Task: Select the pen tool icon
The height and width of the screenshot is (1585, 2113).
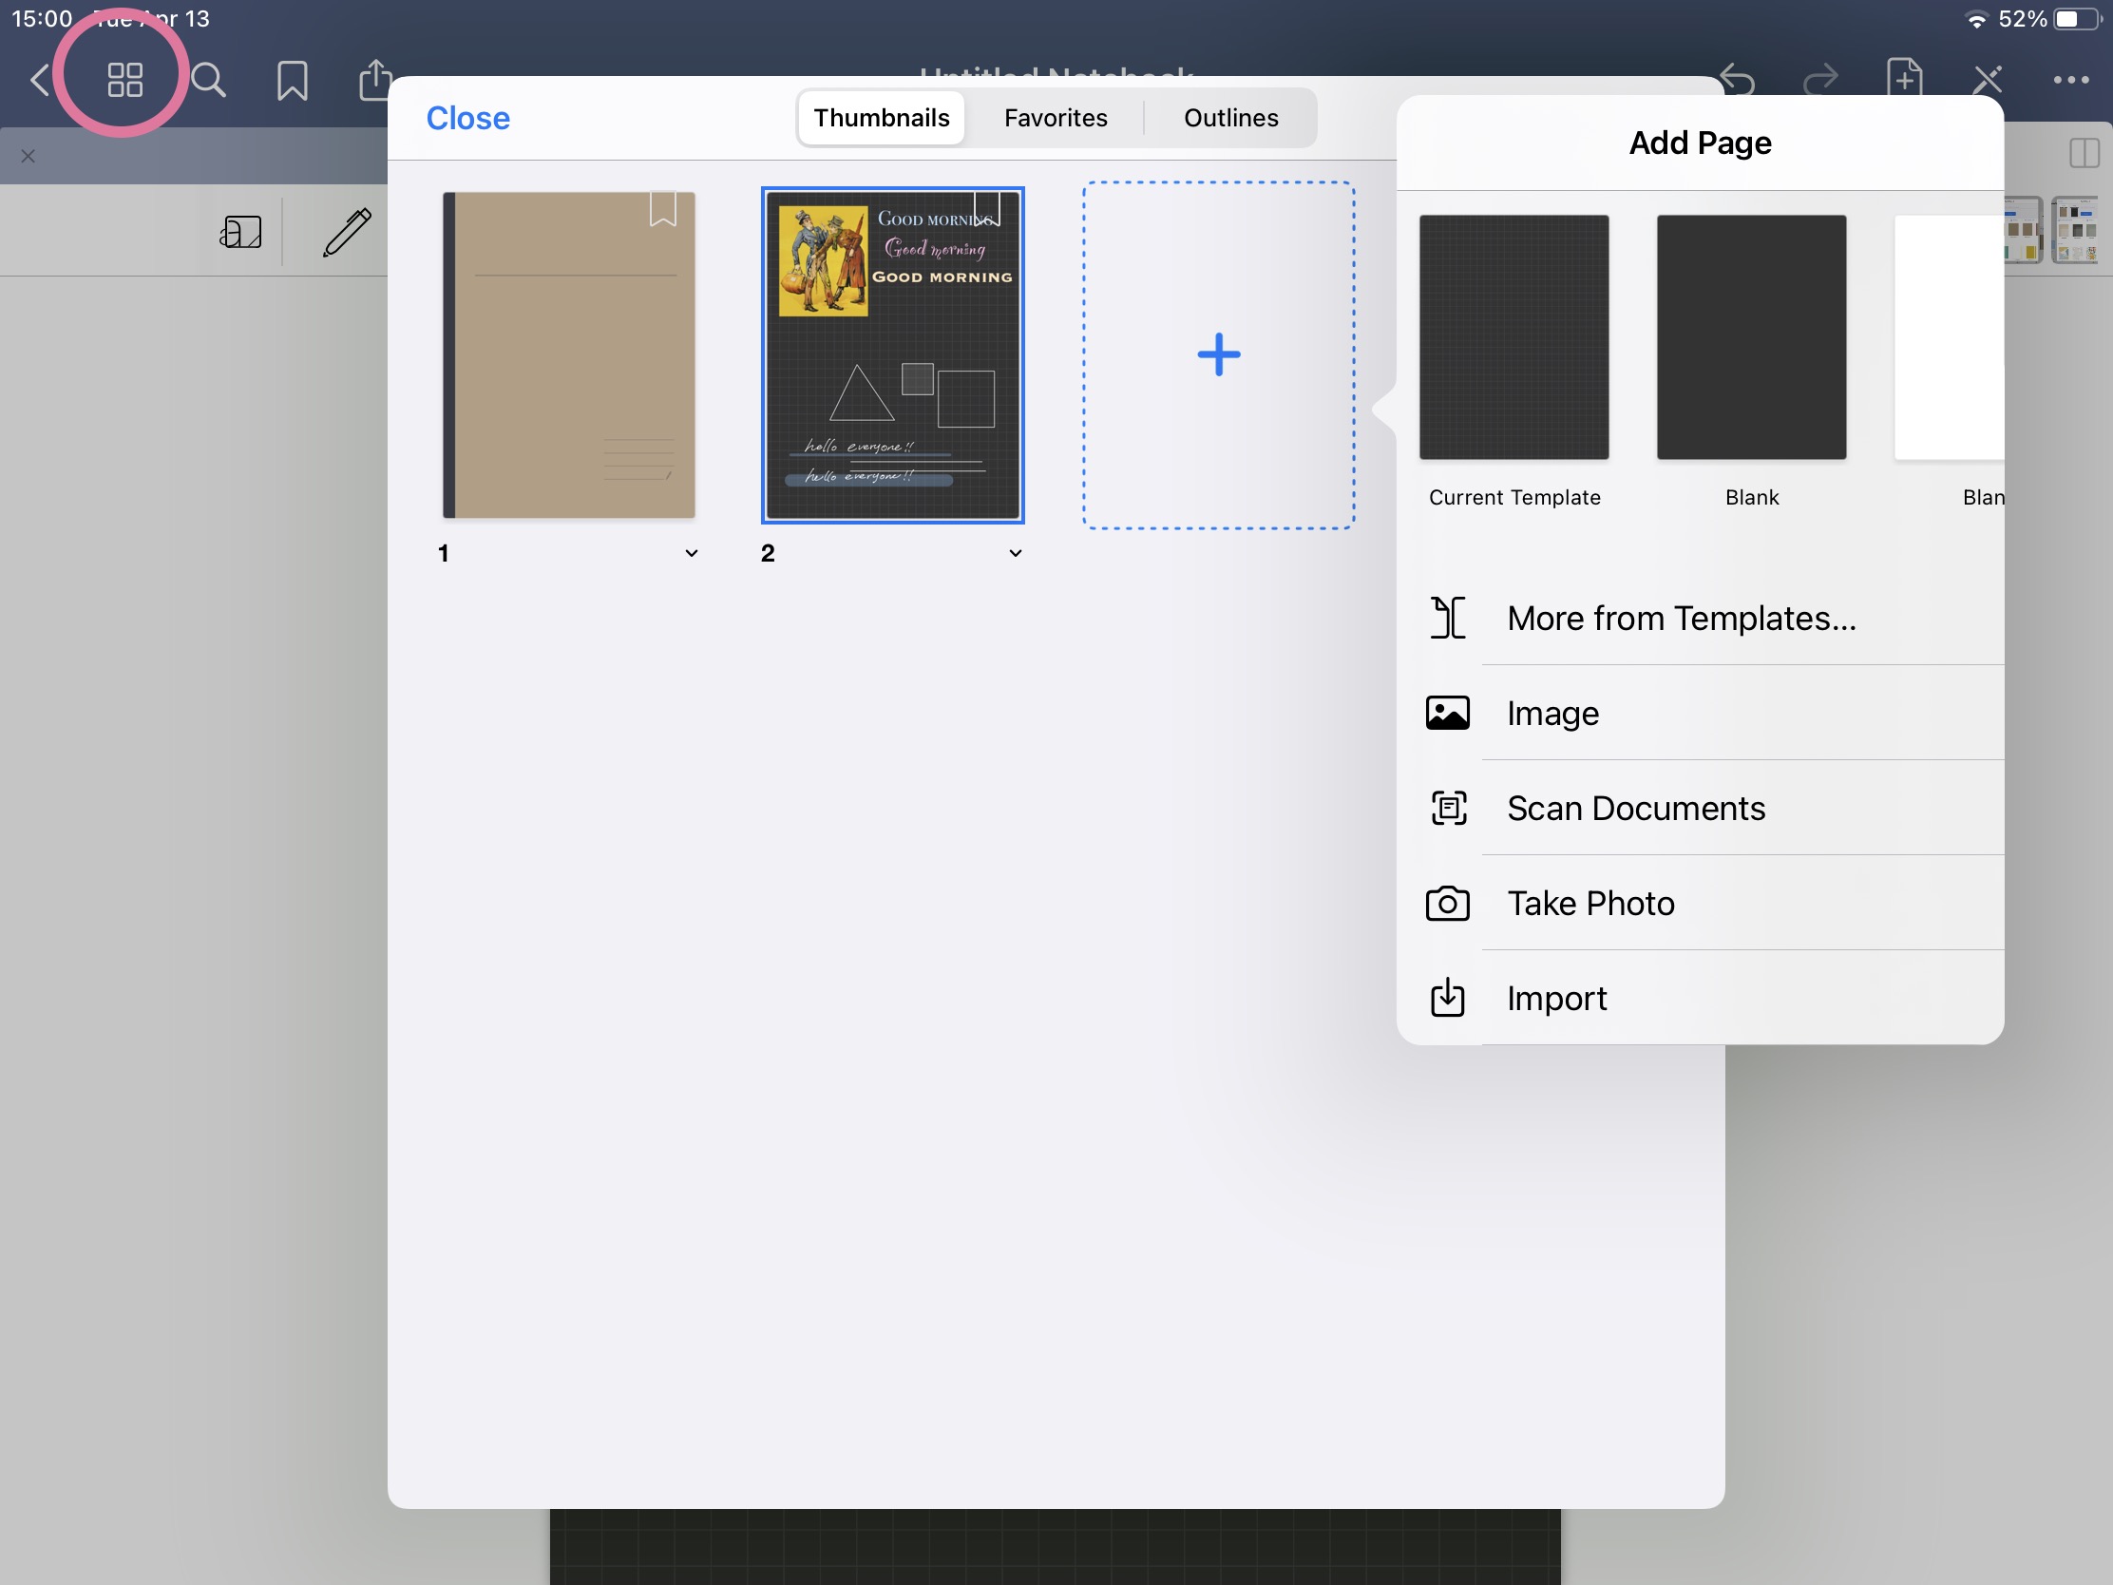Action: point(347,232)
